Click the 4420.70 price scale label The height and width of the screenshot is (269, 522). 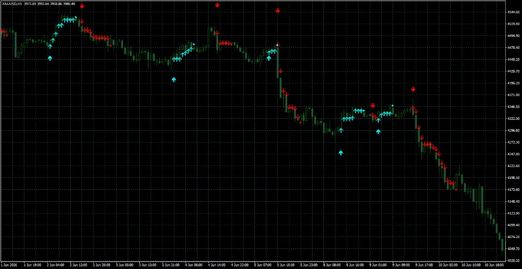click(x=514, y=72)
